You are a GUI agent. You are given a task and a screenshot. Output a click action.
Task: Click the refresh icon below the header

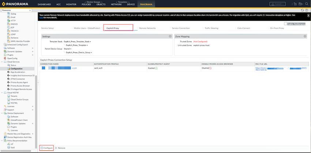302,10
